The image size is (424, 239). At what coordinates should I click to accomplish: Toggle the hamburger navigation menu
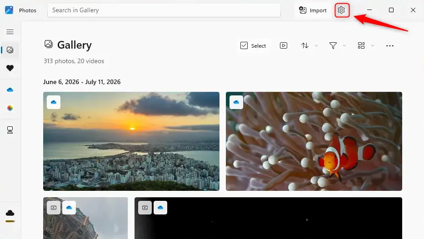10,32
